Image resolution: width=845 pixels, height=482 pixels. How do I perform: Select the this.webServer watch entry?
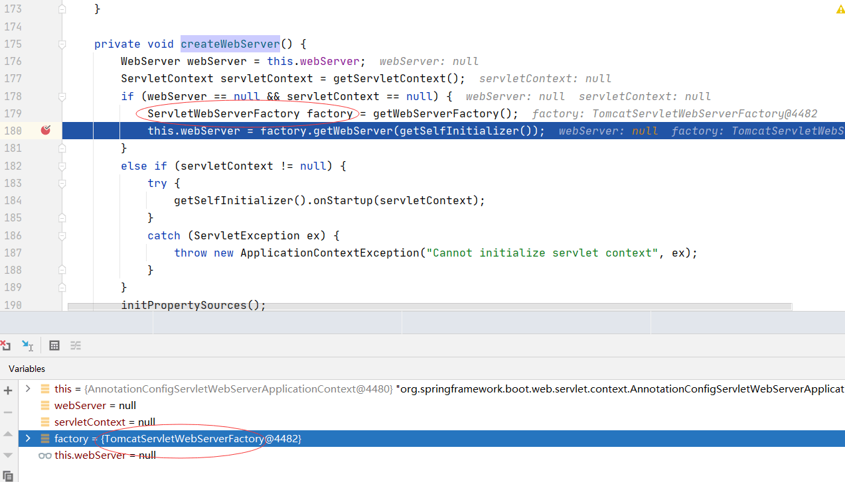point(105,455)
